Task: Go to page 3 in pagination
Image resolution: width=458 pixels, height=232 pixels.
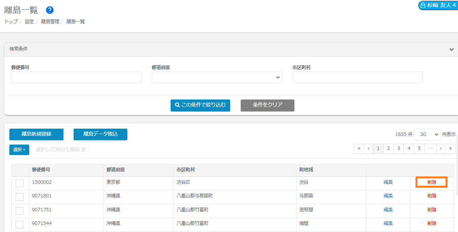Action: point(398,148)
